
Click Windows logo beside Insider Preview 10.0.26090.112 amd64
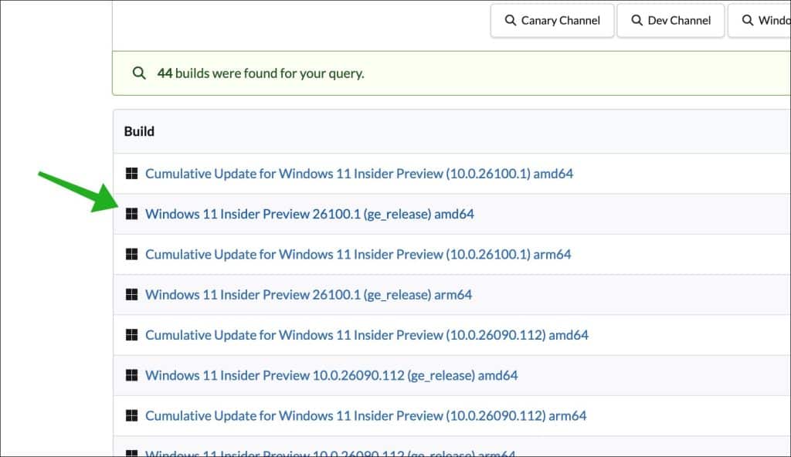pos(131,375)
